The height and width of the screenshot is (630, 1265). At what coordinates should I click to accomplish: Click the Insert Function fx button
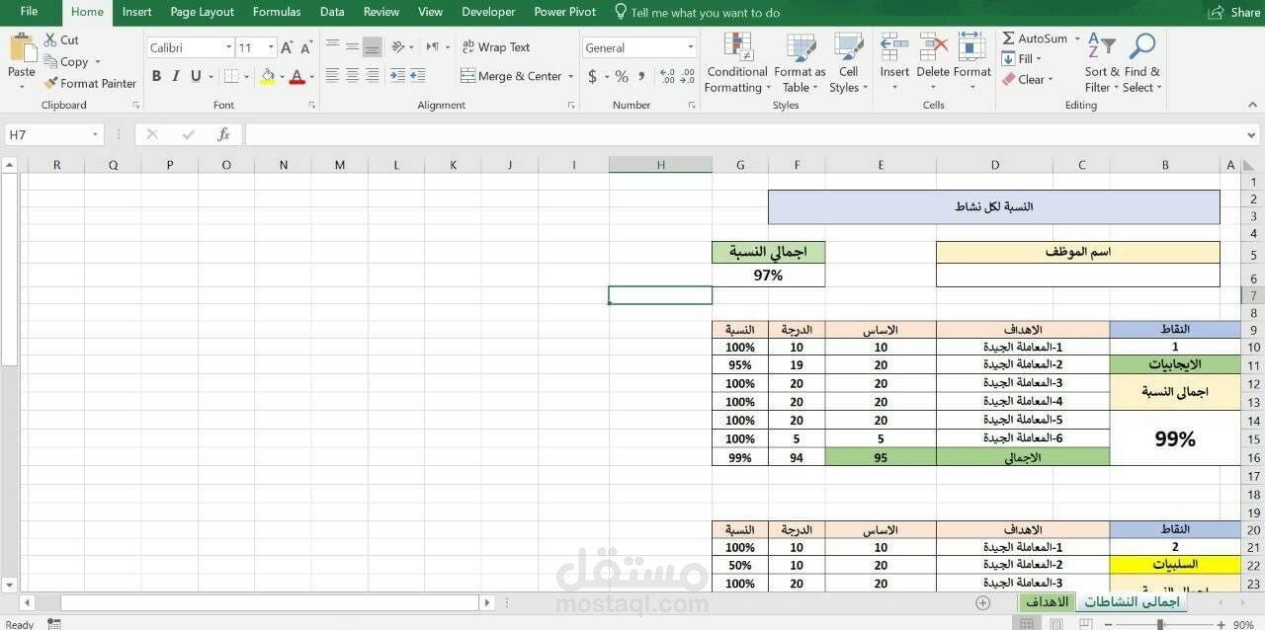click(x=224, y=134)
